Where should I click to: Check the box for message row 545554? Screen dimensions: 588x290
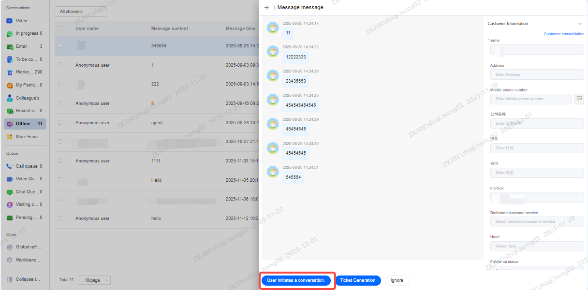60,46
